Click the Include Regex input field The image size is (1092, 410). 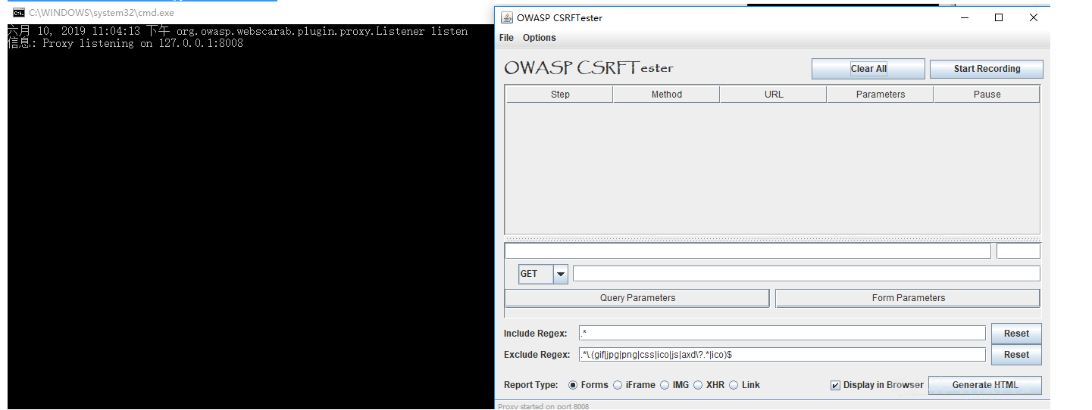(782, 334)
